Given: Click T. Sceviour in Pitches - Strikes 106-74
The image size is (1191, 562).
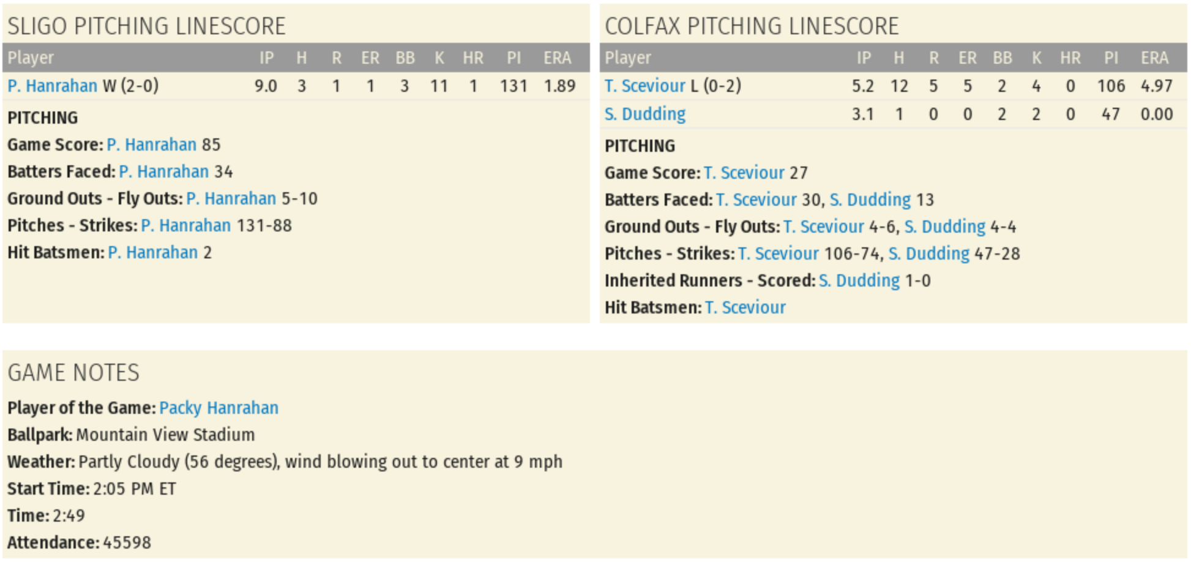Looking at the screenshot, I should (x=778, y=253).
